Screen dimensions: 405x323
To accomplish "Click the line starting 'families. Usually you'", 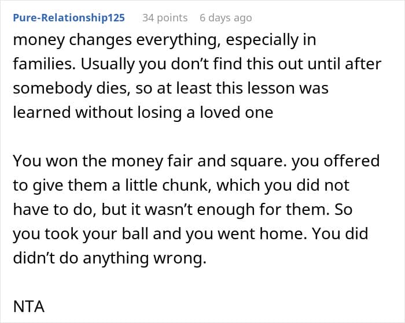I will pos(197,64).
